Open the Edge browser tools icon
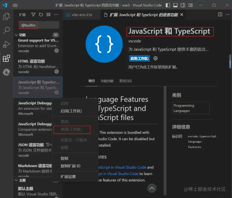 [x=6, y=72]
